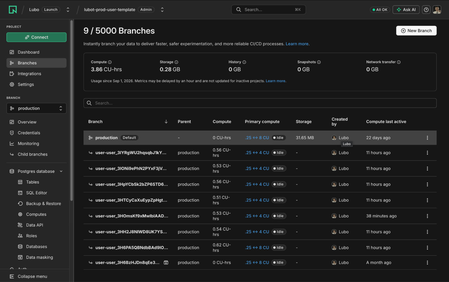Go to Dashboard in the sidebar
Image resolution: width=449 pixels, height=282 pixels.
point(36,52)
